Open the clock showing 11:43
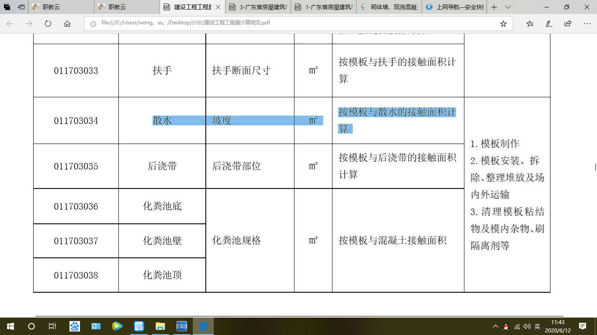The image size is (597, 335). [x=558, y=326]
